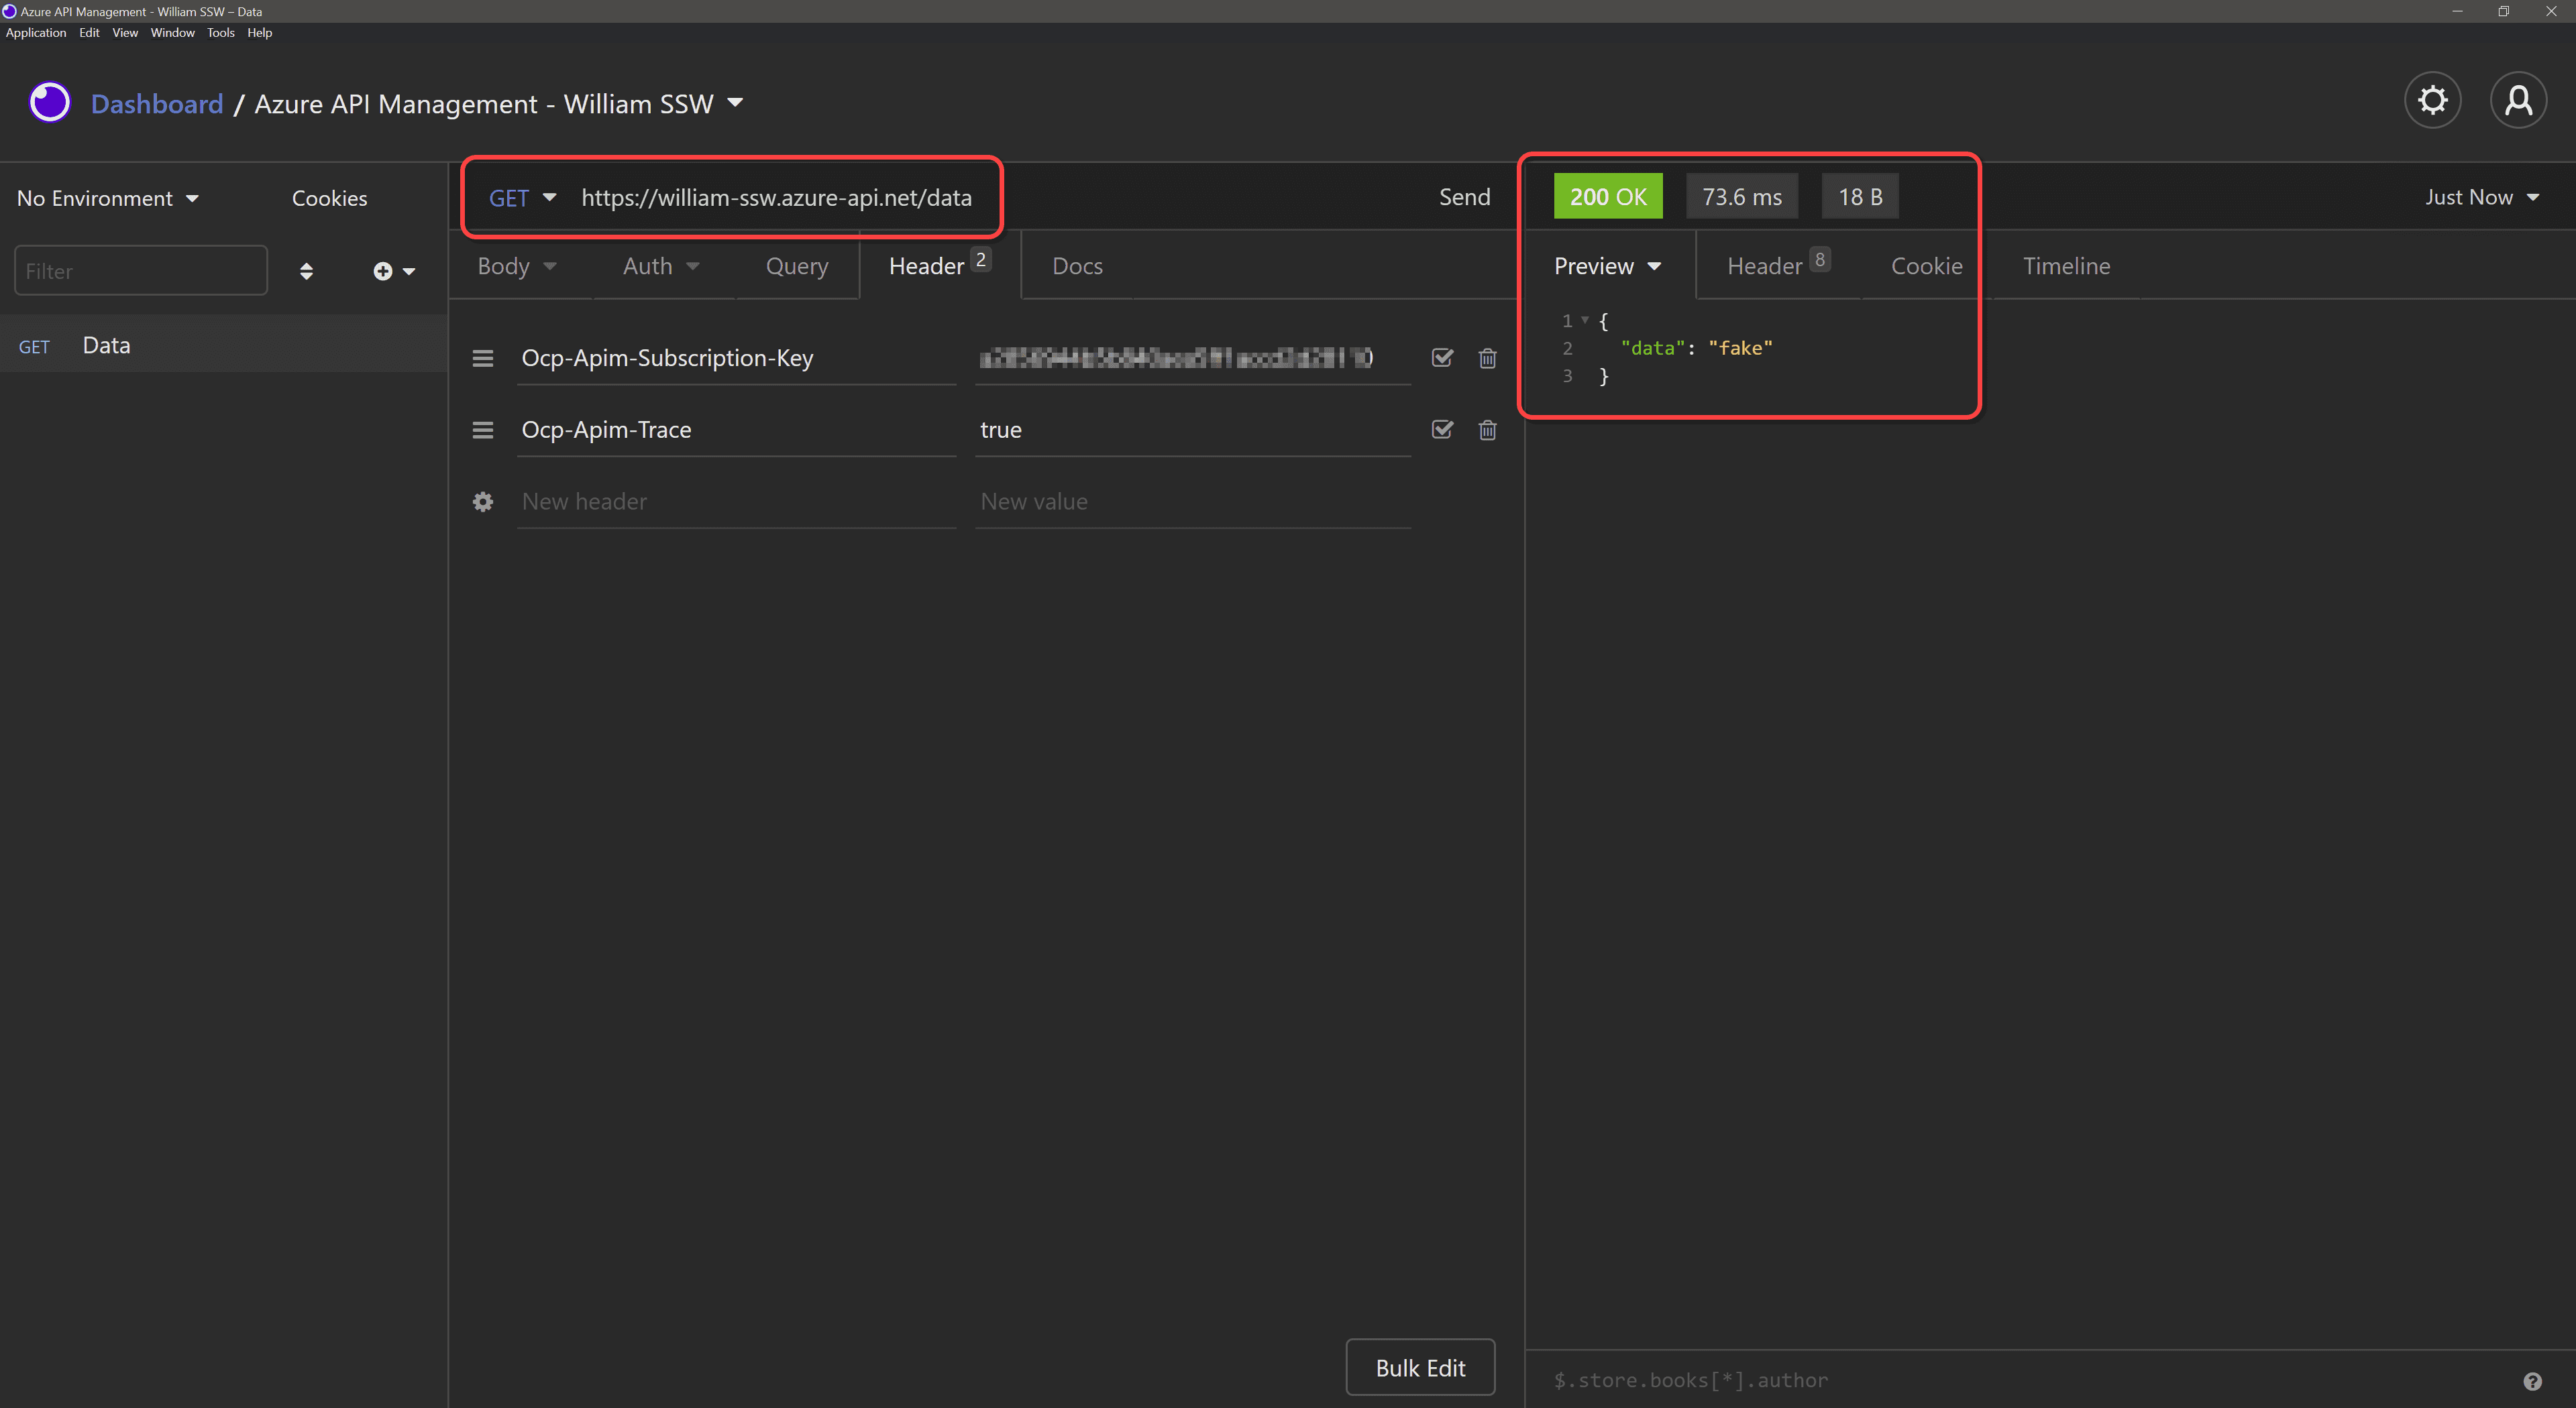The image size is (2576, 1408).
Task: Expand the Just Now response history dropdown
Action: 2482,198
